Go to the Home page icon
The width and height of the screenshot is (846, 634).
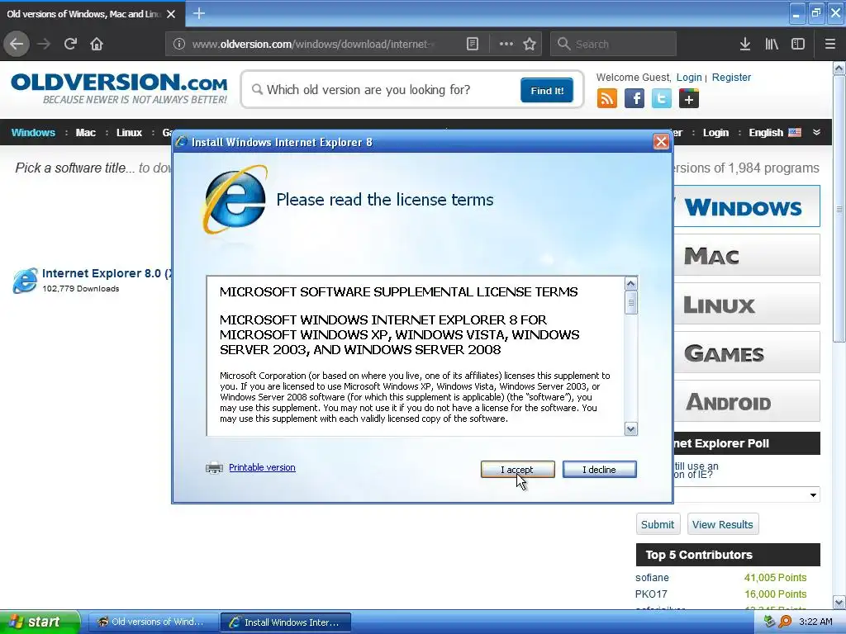click(x=97, y=44)
